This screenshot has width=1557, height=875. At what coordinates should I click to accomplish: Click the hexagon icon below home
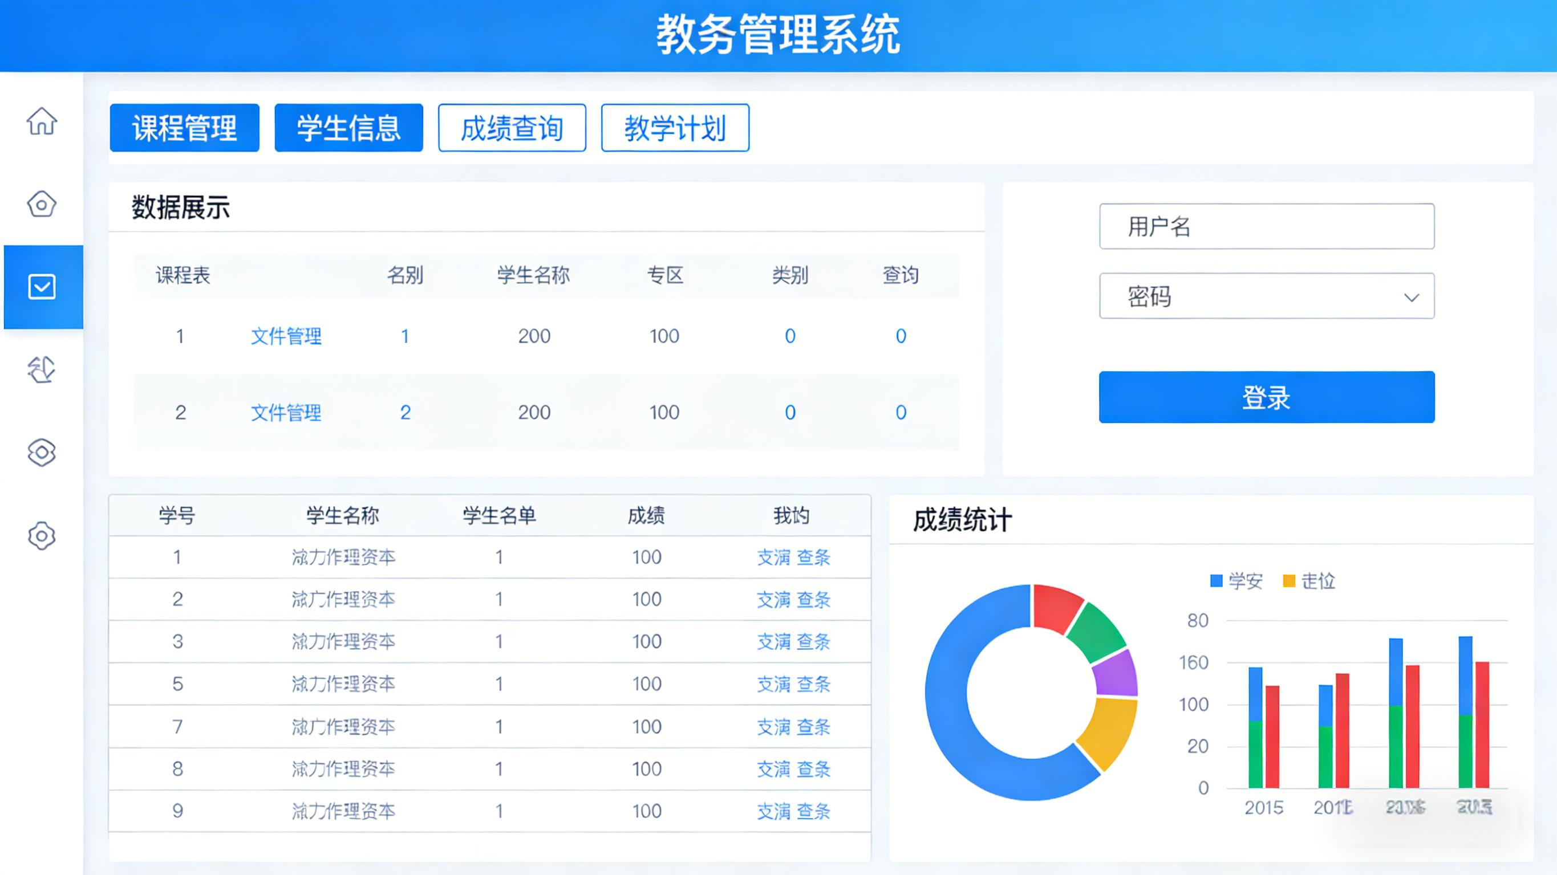42,204
